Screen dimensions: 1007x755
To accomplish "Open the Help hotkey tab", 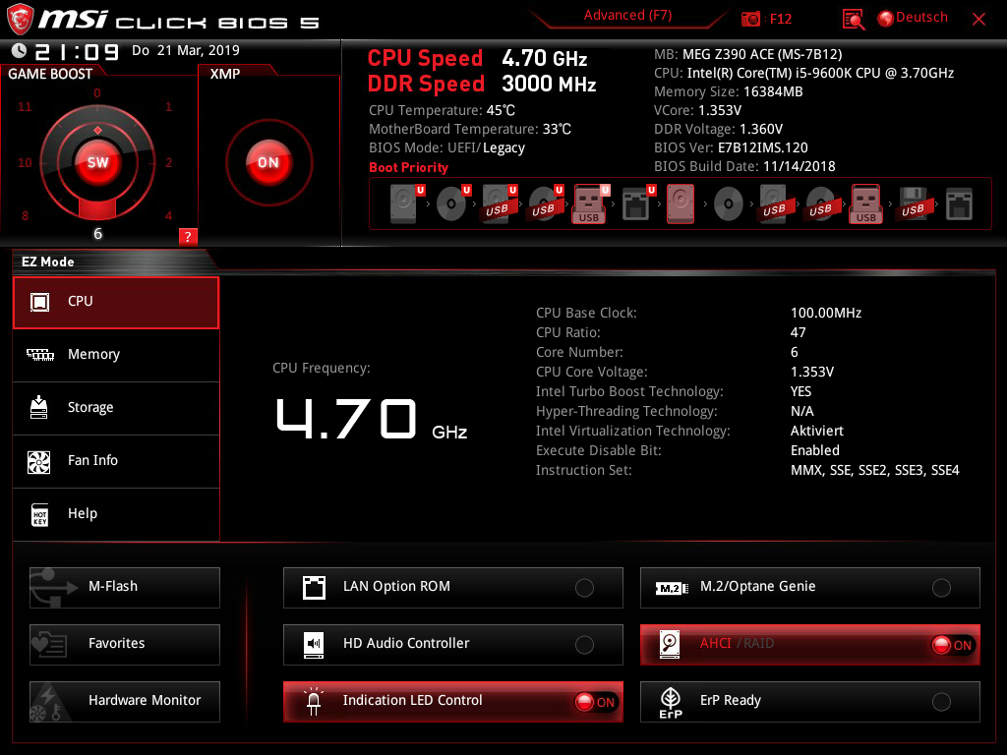I will 116,514.
